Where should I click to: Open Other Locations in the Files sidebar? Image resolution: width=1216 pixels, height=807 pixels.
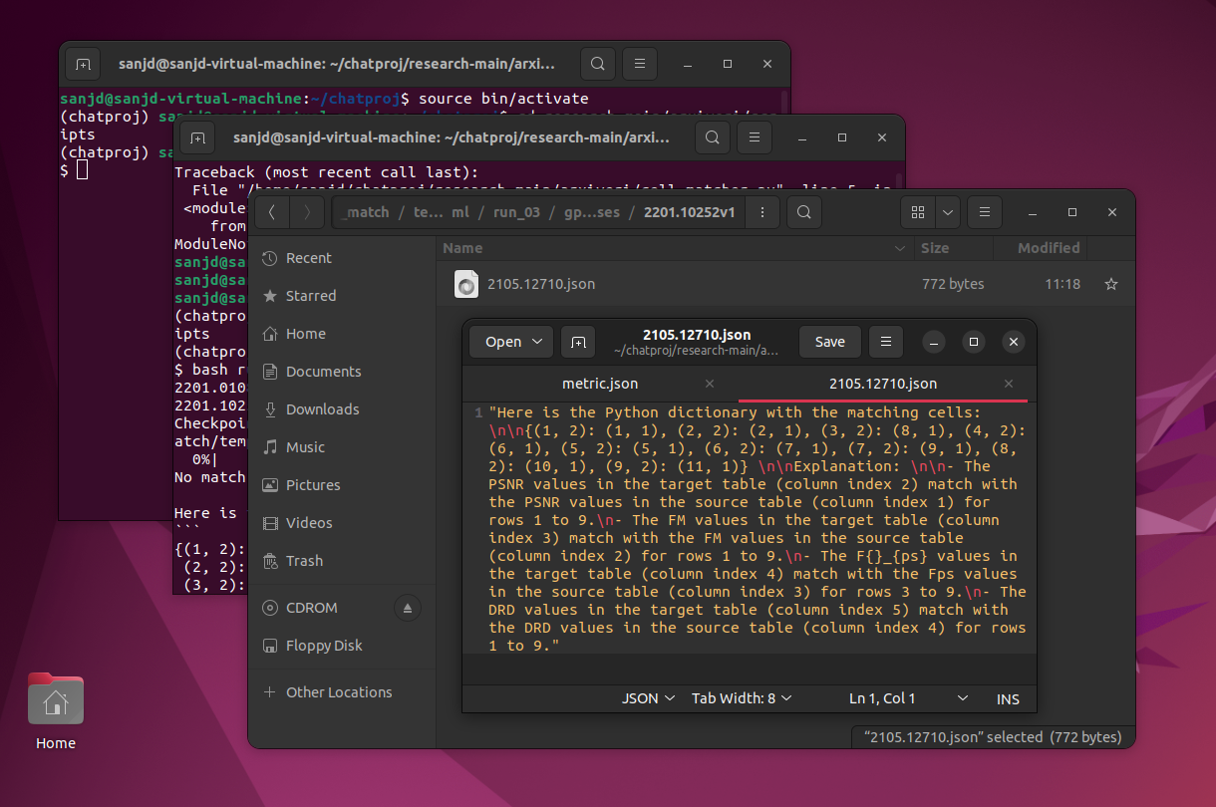(342, 692)
